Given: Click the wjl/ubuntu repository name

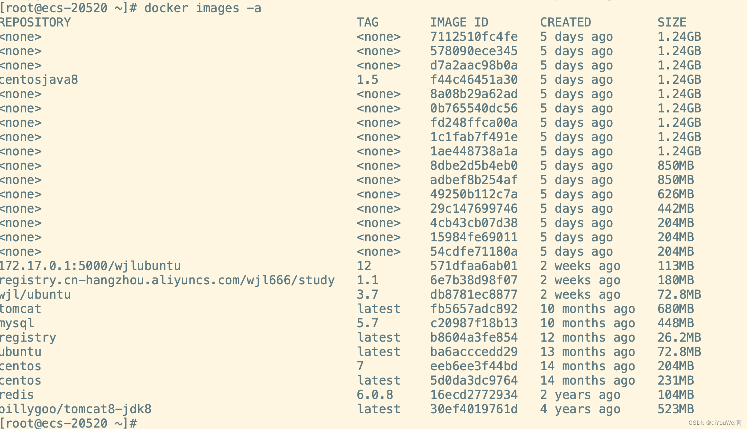Looking at the screenshot, I should (x=35, y=294).
